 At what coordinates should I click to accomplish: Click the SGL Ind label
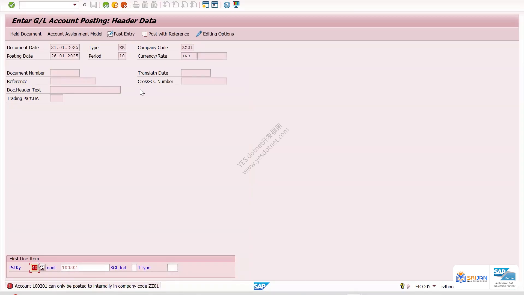[x=118, y=268]
